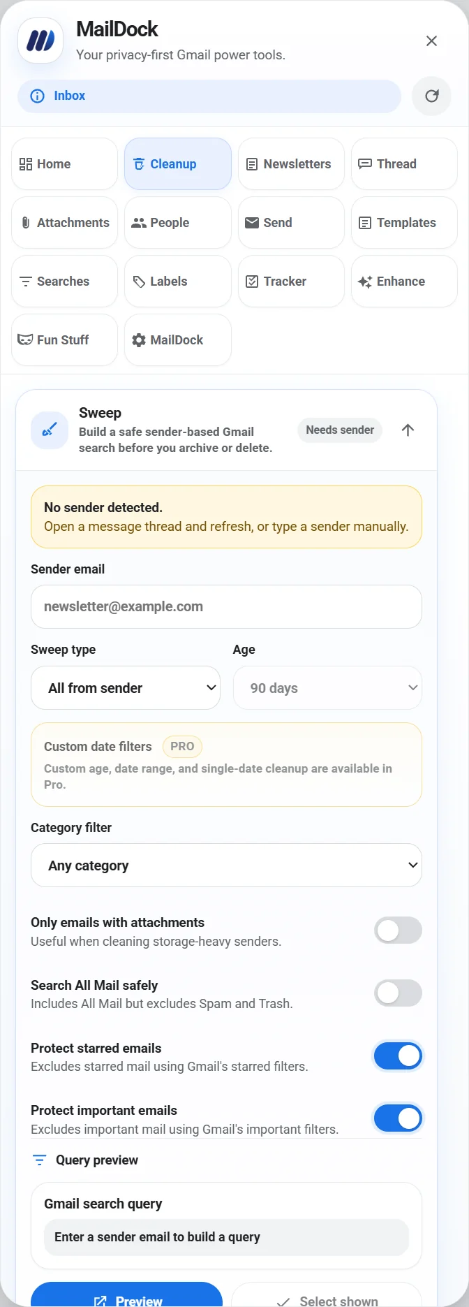Screen dimensions: 469x1307
Task: Open the Attachments tab
Action: coord(64,223)
